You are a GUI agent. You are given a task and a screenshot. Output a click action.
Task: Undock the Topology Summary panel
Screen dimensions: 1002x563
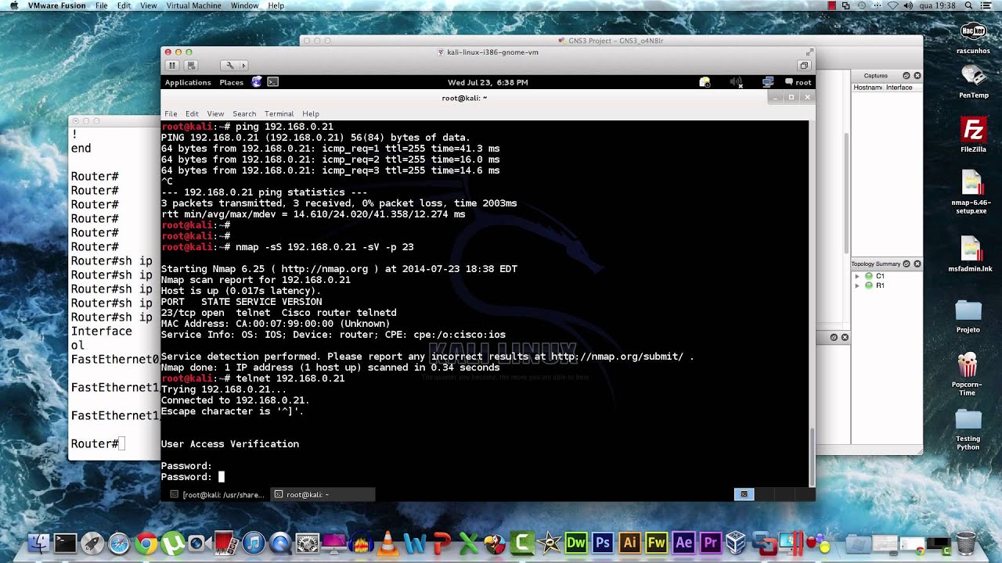point(906,264)
